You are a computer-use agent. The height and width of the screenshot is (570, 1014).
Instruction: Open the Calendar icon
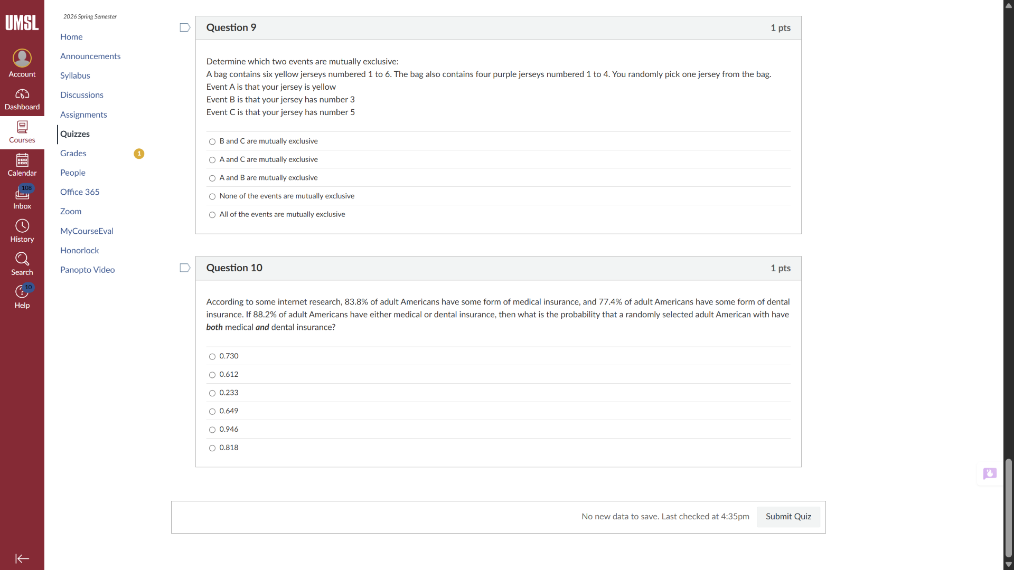pyautogui.click(x=22, y=160)
